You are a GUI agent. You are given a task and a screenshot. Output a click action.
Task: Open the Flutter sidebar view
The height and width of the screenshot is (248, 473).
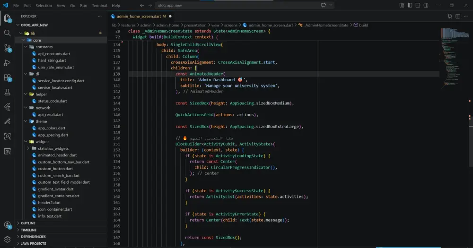point(7,107)
